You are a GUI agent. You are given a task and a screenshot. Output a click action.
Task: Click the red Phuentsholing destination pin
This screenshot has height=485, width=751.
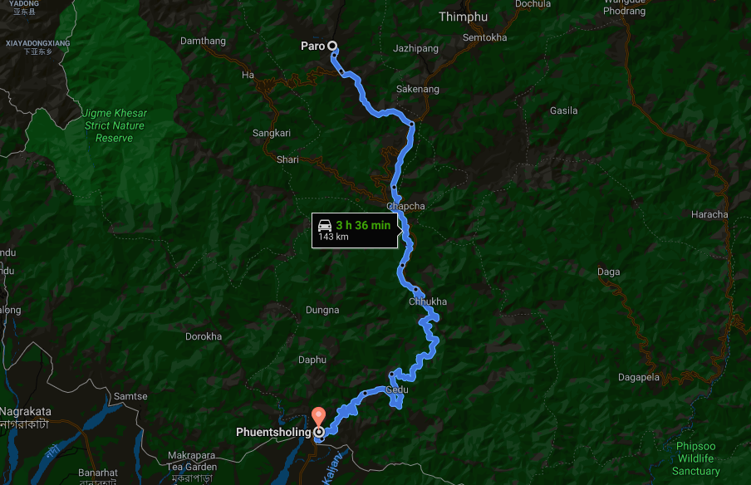(x=318, y=415)
